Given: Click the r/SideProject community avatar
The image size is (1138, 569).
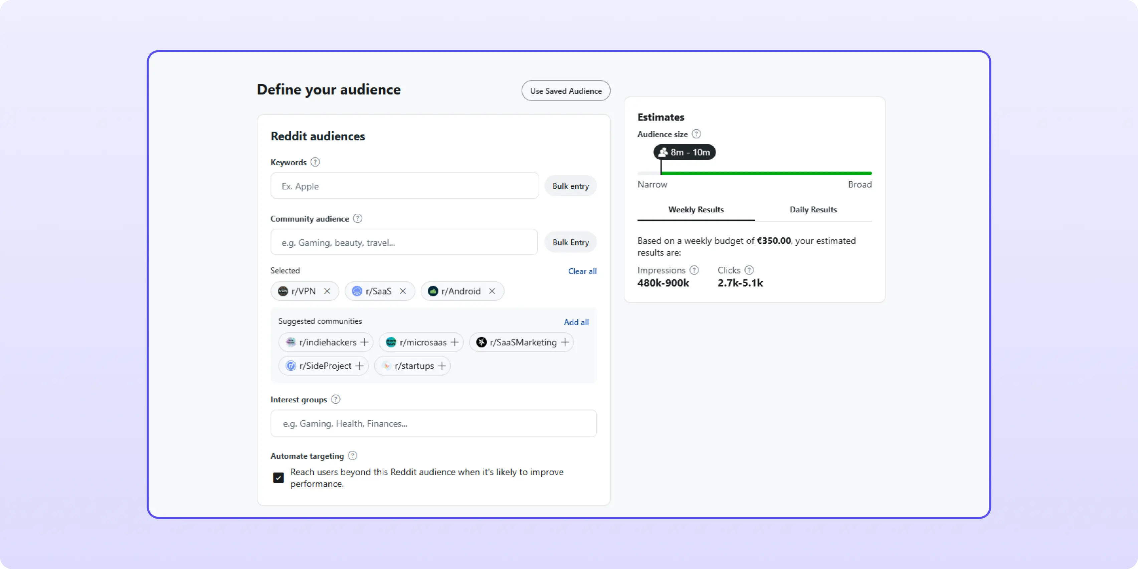Looking at the screenshot, I should pos(291,366).
